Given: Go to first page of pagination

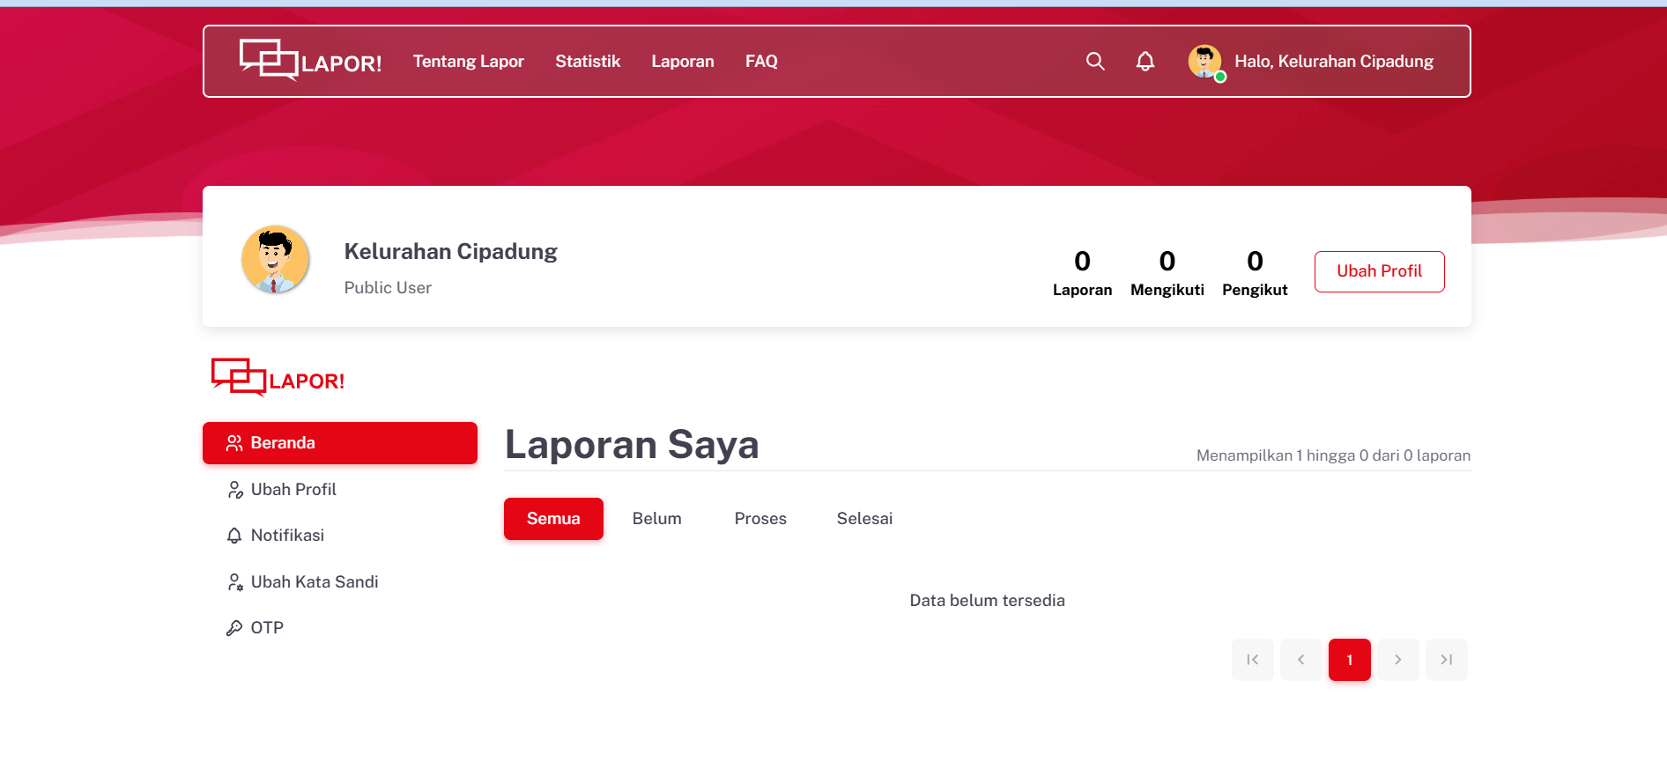Looking at the screenshot, I should point(1253,660).
